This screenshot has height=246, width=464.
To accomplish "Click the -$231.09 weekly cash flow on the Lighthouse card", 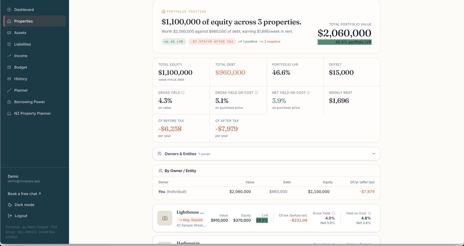I will [298, 220].
